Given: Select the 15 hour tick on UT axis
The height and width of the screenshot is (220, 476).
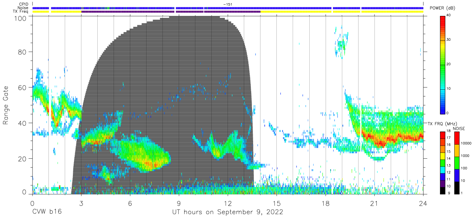Looking at the screenshot, I should pyautogui.click(x=277, y=203).
